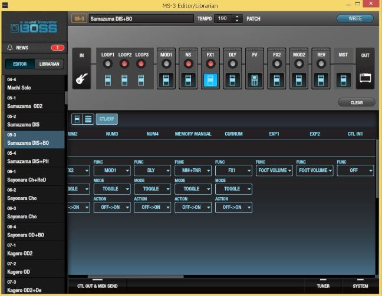The height and width of the screenshot is (296, 382).
Task: Click the amplifier output icon
Action: point(365,78)
